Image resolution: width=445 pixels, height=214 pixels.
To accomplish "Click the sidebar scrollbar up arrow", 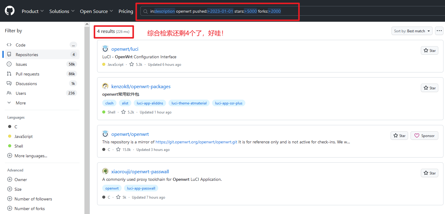I will (87, 24).
